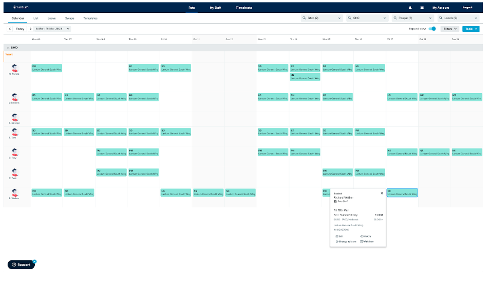The image size is (486, 281).
Task: Click the Today button
Action: tap(20, 29)
